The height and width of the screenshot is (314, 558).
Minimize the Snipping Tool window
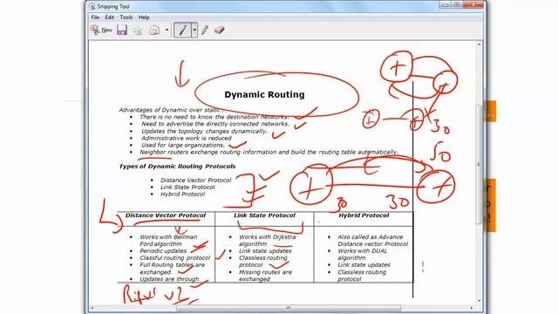(445, 4)
